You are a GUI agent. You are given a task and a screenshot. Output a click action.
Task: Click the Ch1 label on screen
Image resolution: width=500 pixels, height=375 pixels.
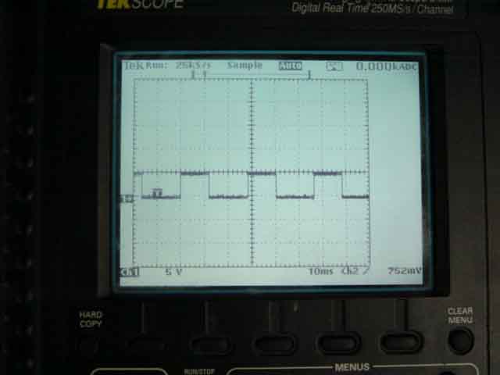(129, 272)
